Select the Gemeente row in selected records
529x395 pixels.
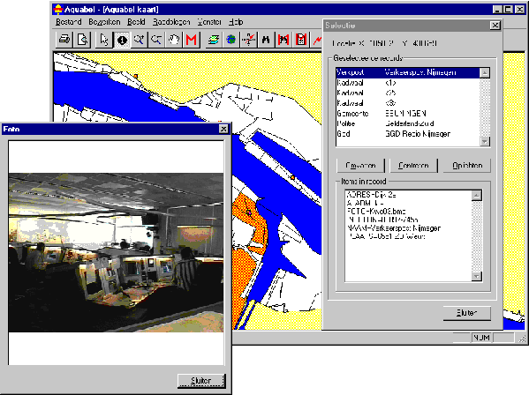coord(407,114)
